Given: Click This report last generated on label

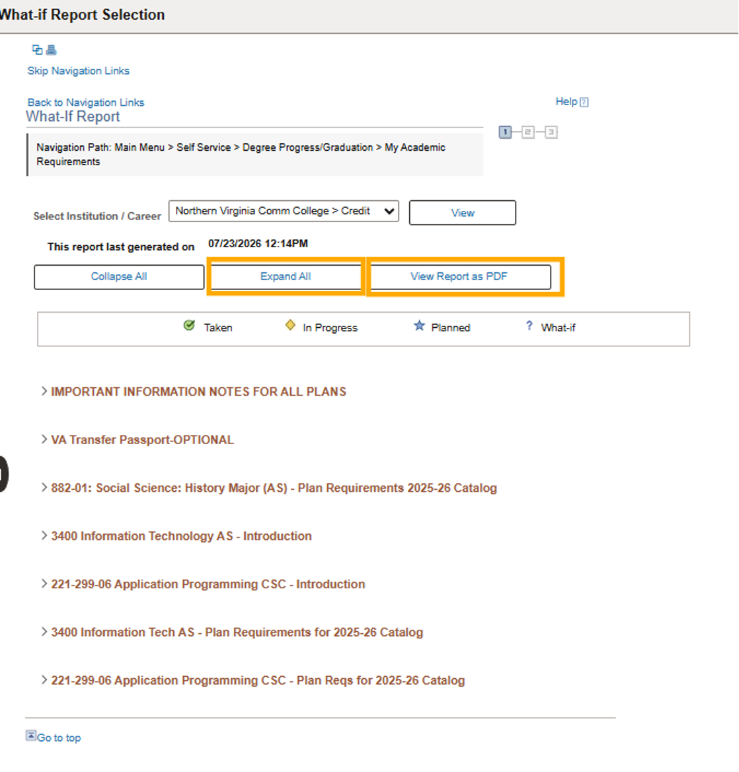Looking at the screenshot, I should point(120,247).
